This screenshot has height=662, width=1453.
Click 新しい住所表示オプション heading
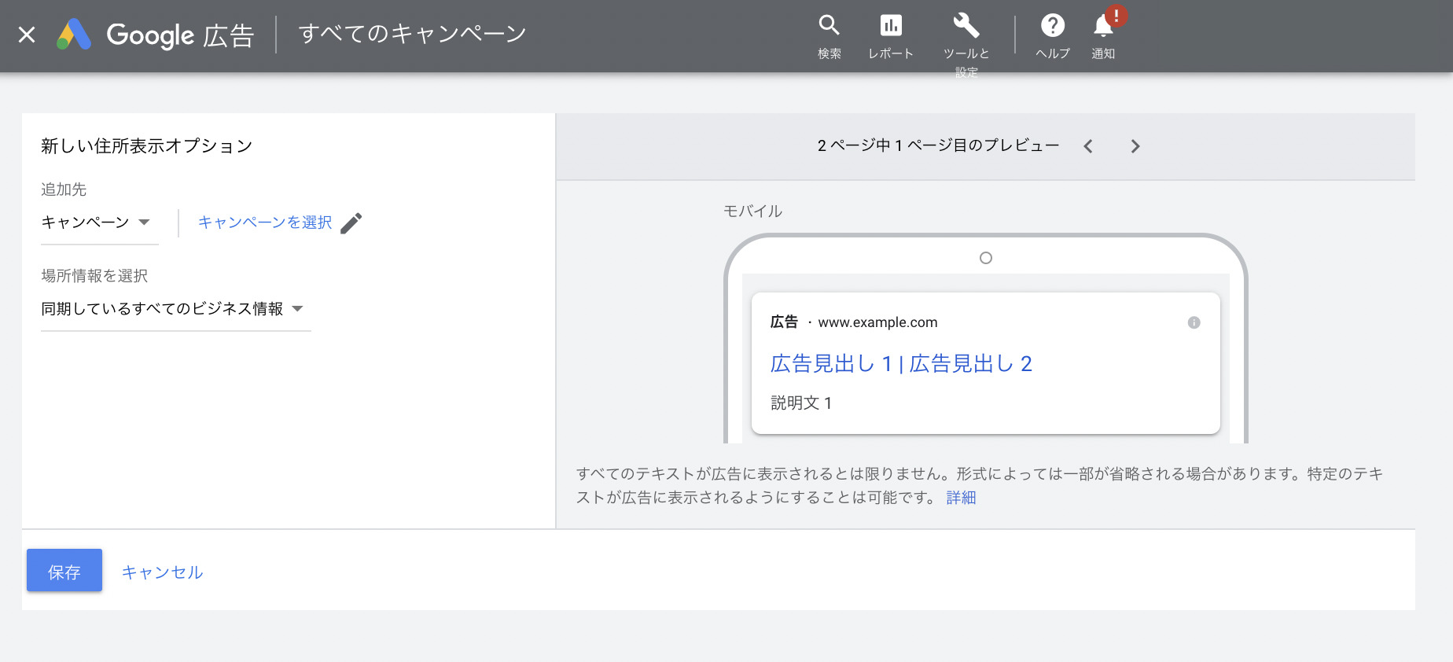click(x=147, y=145)
